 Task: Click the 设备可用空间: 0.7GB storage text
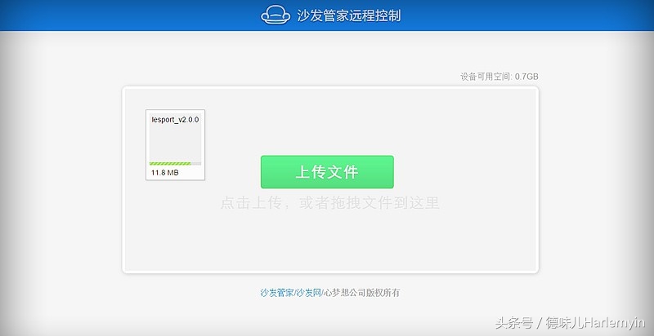[499, 77]
